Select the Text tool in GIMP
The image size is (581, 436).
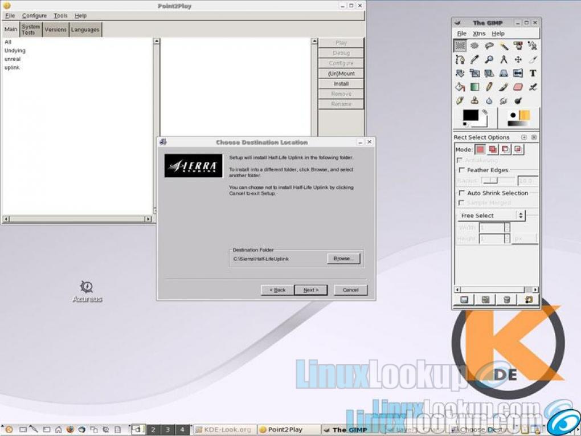[533, 73]
